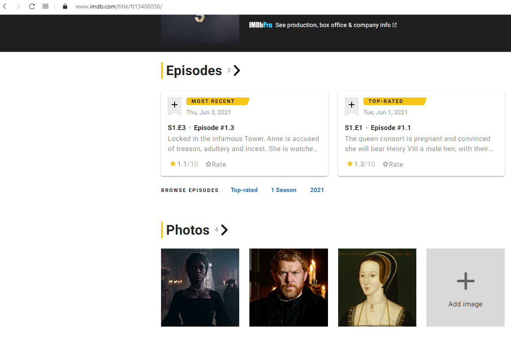This screenshot has width=511, height=346.
Task: Add Episode #1.1 to watchlist with plus ribbon
Action: point(352,106)
